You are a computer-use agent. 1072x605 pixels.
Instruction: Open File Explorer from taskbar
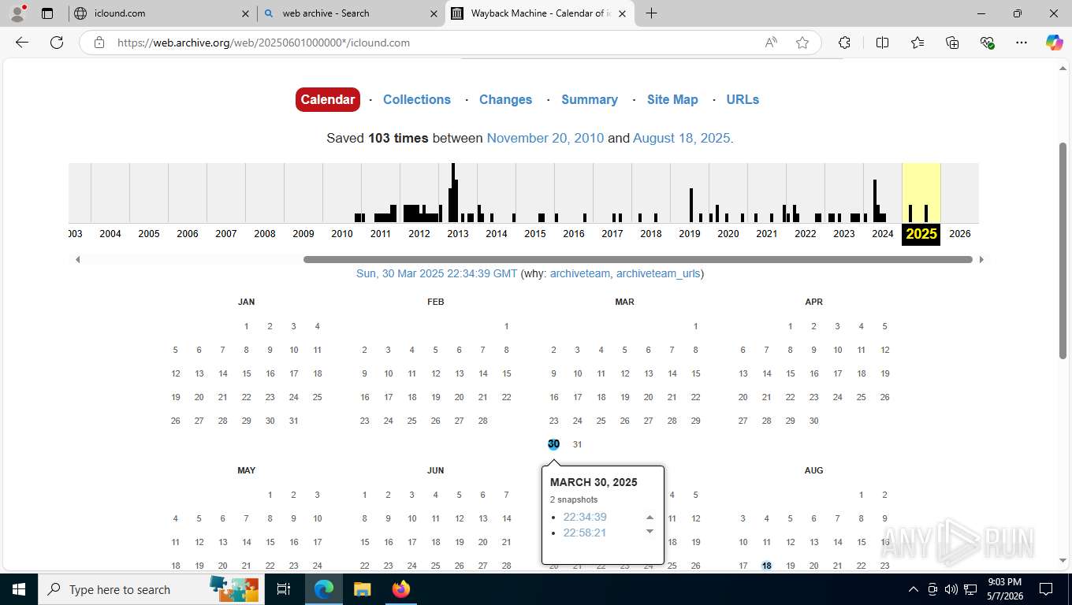(x=362, y=589)
